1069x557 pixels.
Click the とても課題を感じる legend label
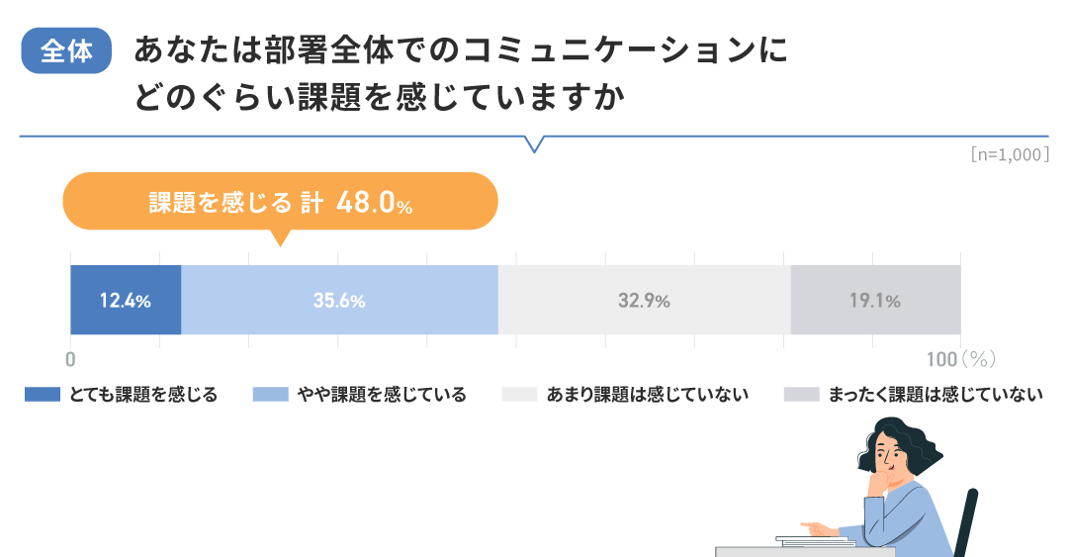pos(143,395)
